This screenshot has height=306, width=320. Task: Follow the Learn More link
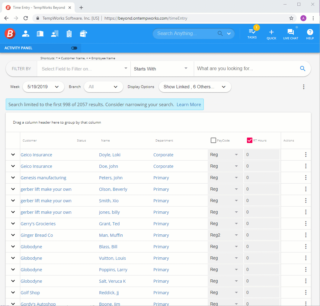[x=189, y=104]
